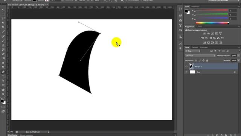Screen dimensions: 241x136
Task: Add a Black & White adjustment
Action: pos(210,38)
